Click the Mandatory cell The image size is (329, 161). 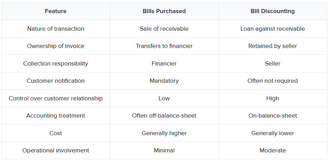click(164, 81)
